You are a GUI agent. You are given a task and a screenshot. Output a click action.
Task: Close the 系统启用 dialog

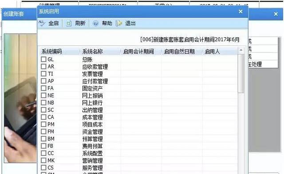click(x=241, y=12)
